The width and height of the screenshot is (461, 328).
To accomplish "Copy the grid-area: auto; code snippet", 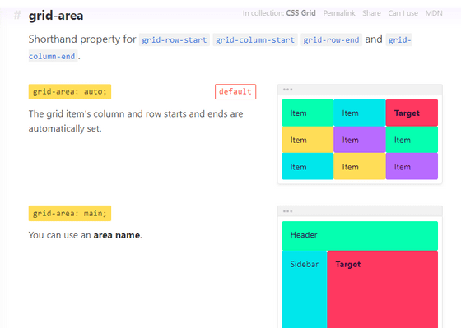I will coord(70,91).
